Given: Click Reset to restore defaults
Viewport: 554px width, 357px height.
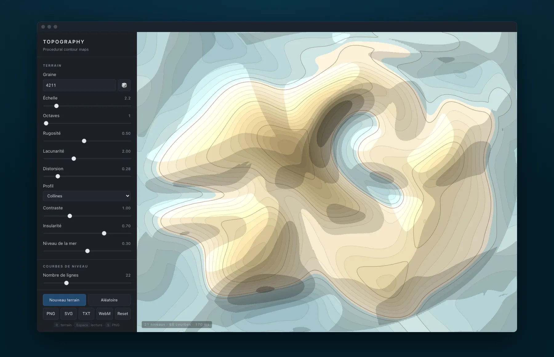Looking at the screenshot, I should click(123, 314).
